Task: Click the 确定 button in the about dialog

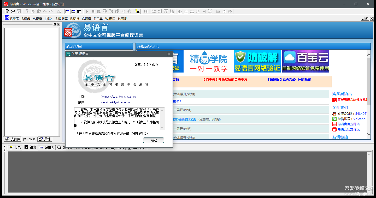Action: point(154,140)
